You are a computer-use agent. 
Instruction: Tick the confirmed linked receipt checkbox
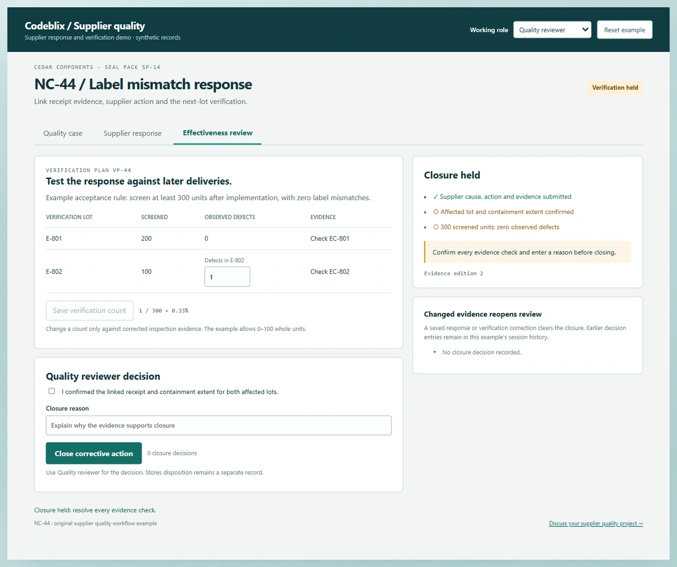52,391
